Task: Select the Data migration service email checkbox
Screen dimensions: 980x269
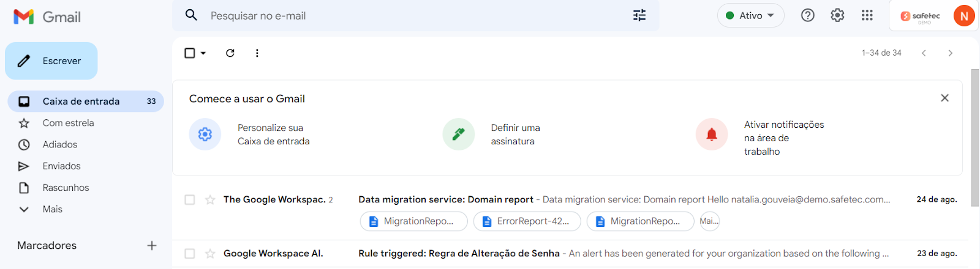Action: pos(190,200)
